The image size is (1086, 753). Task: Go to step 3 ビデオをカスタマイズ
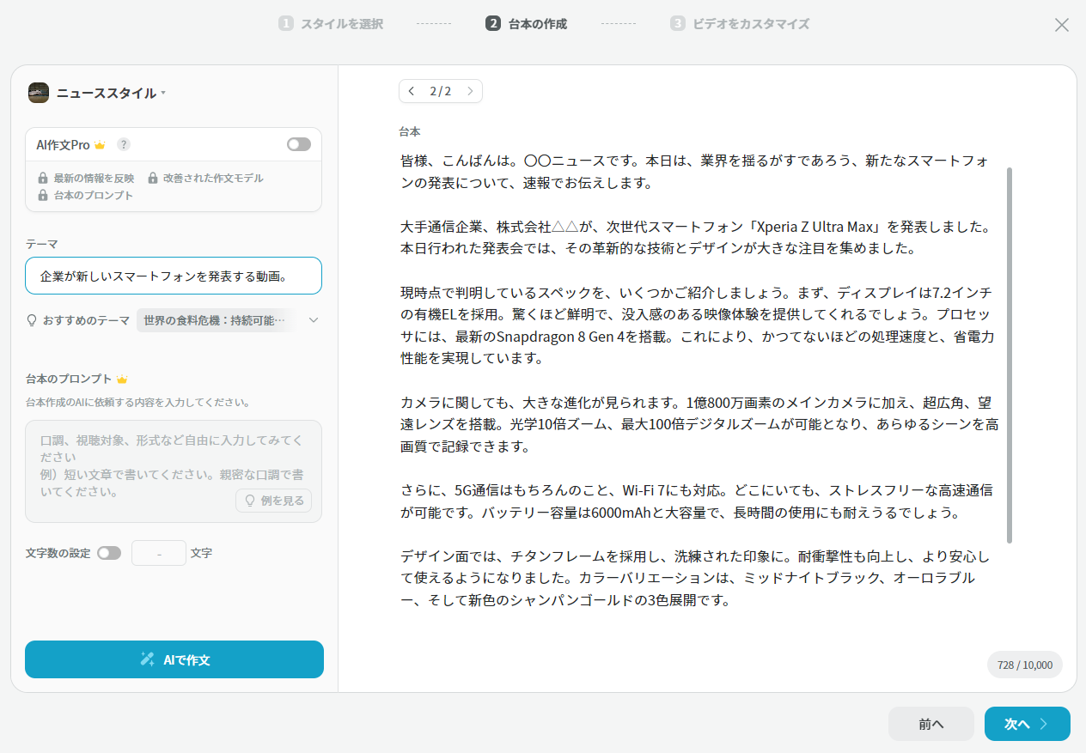tap(740, 24)
